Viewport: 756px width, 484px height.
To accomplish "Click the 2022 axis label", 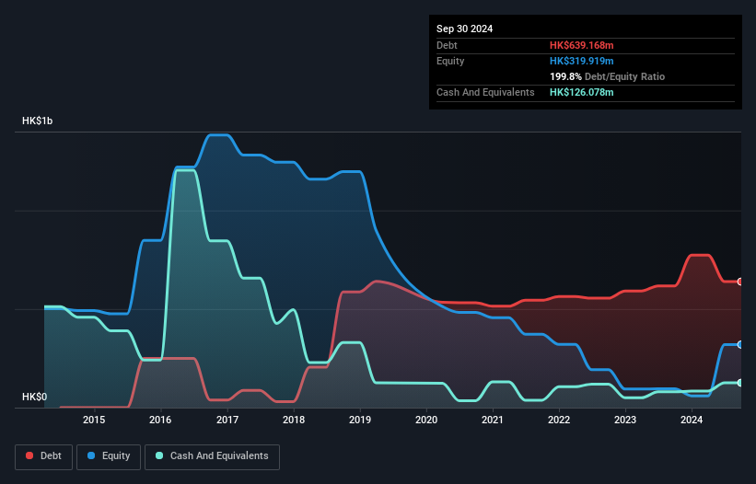I will click(559, 420).
